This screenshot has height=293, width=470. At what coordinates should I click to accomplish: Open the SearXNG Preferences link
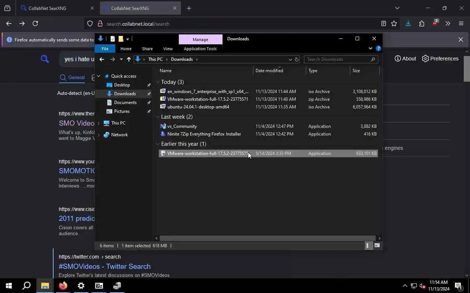440,59
